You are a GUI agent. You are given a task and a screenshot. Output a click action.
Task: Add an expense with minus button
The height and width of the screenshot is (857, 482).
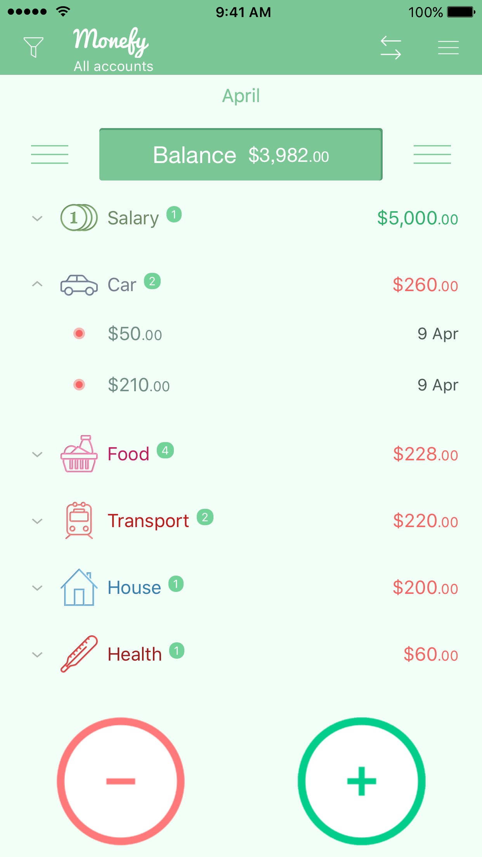click(x=121, y=781)
